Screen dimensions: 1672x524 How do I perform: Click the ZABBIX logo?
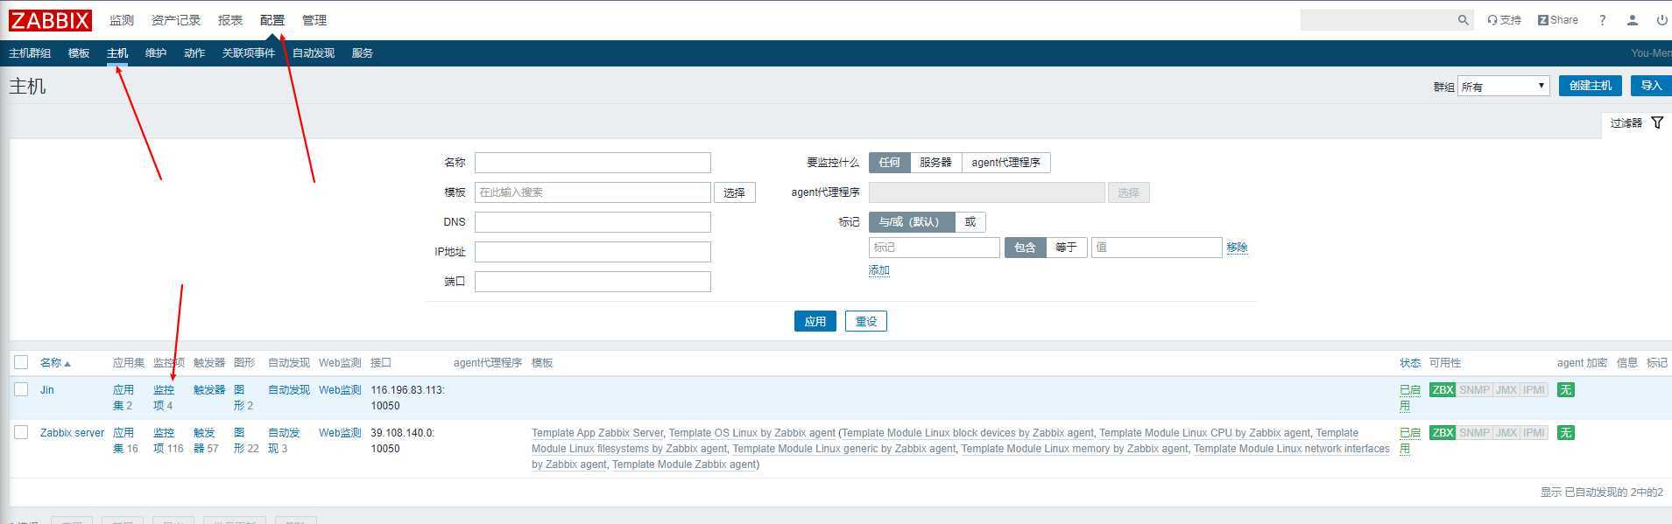click(x=50, y=20)
